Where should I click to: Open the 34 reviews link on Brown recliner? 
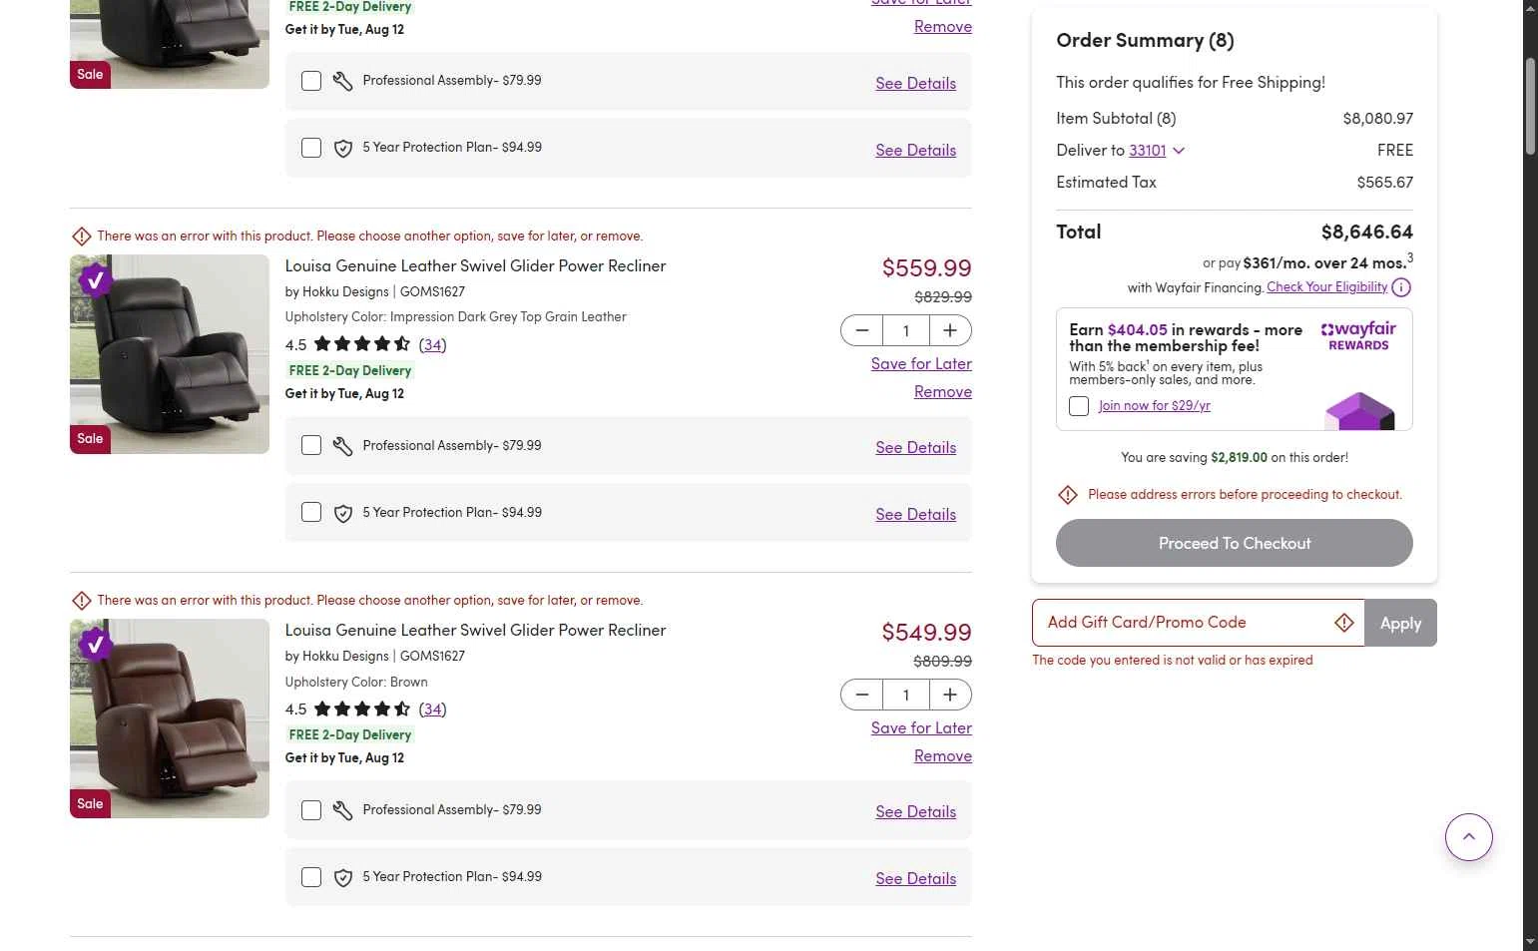432,710
